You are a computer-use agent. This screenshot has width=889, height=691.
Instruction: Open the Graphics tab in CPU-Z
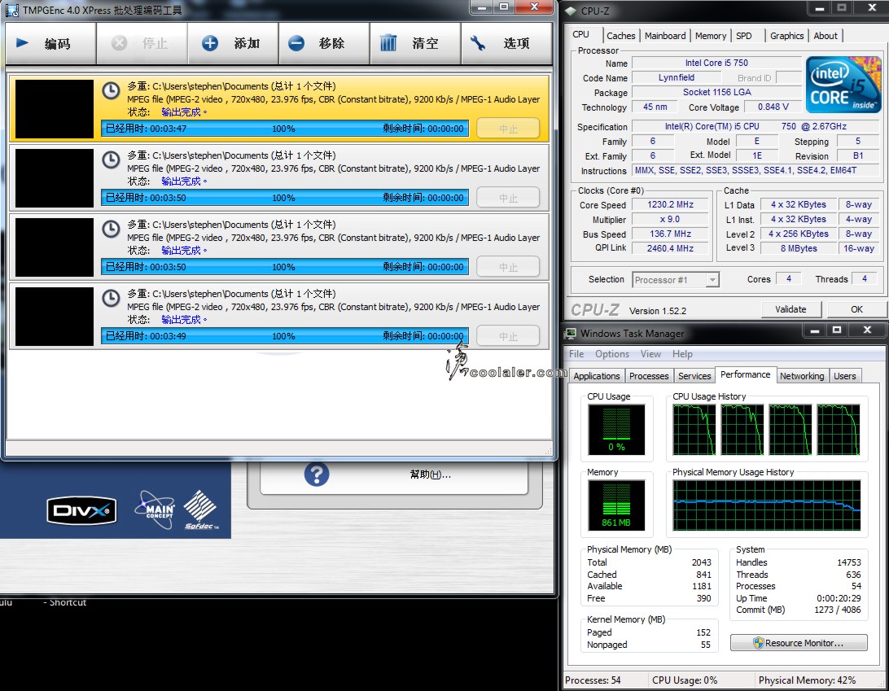786,36
